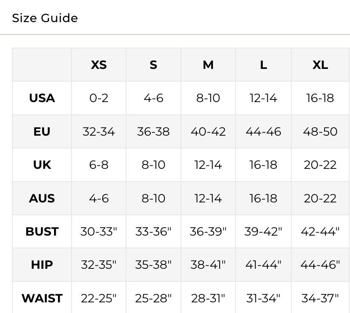Image resolution: width=350 pixels, height=313 pixels.
Task: Click the M size column header
Action: 208,65
